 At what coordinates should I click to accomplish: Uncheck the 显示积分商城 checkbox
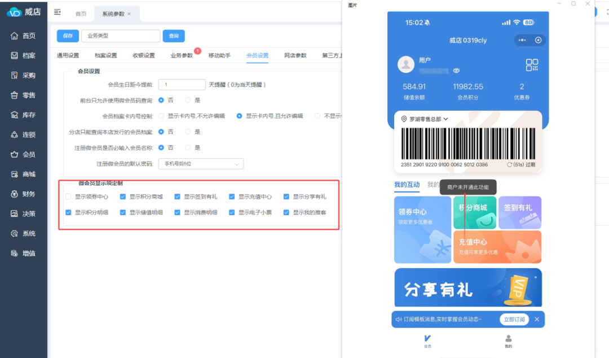tap(123, 197)
